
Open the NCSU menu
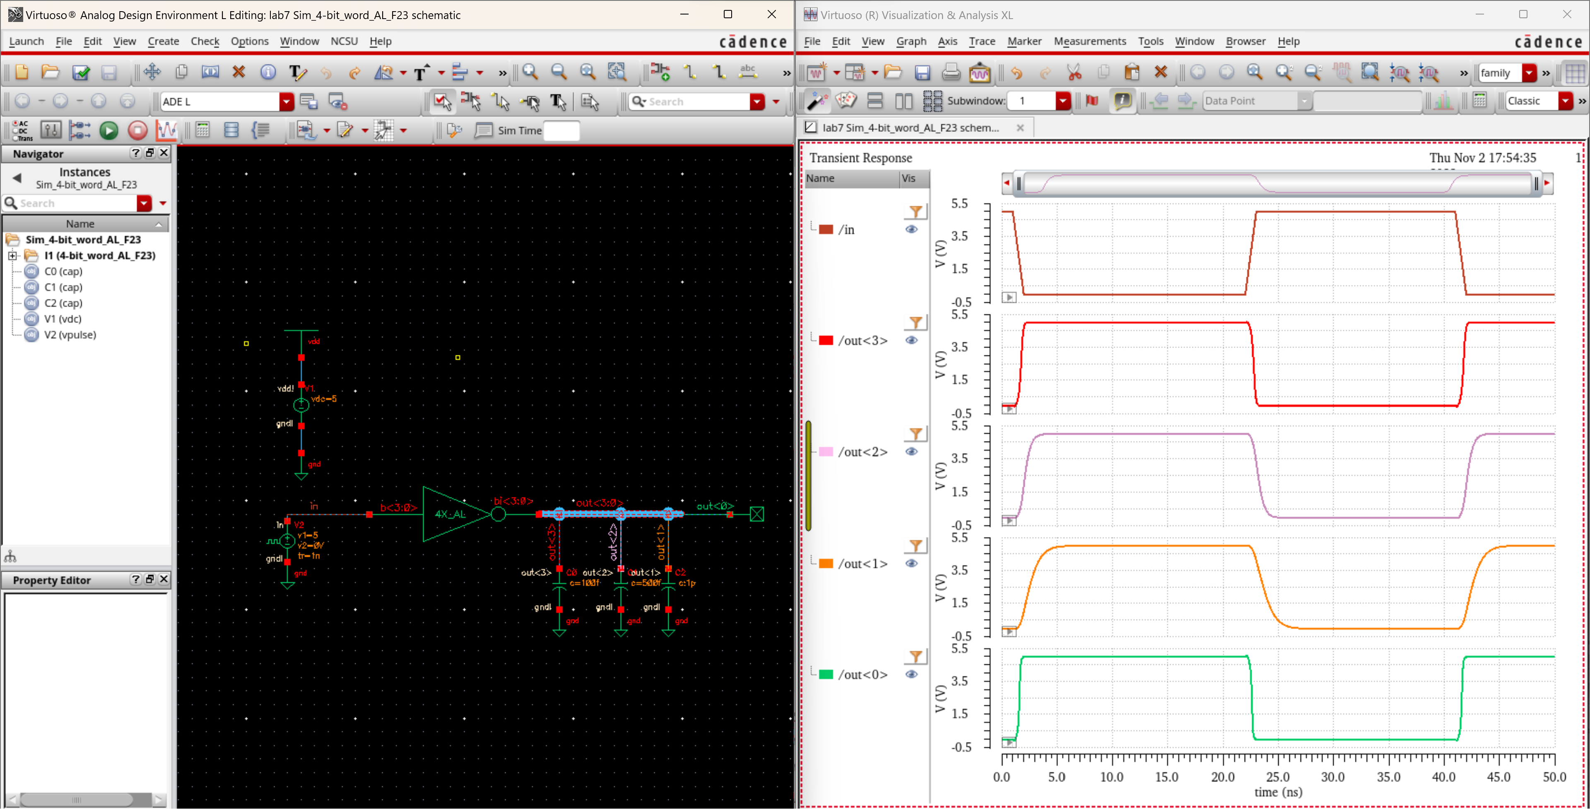tap(344, 41)
